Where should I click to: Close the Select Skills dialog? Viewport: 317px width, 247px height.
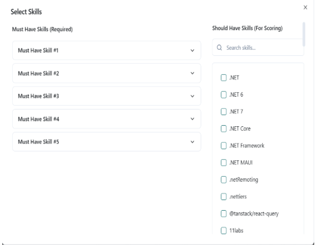coord(305,7)
